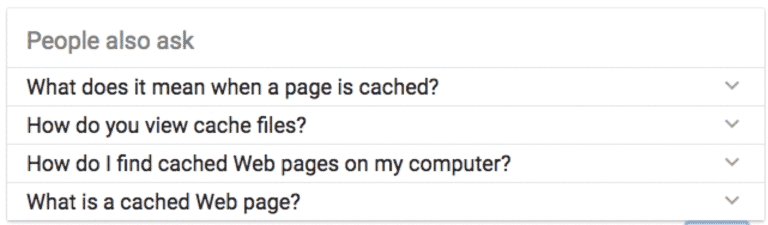Viewport: 768px width, 225px height.
Task: Select the "How do you view cache files?" question
Action: [167, 126]
